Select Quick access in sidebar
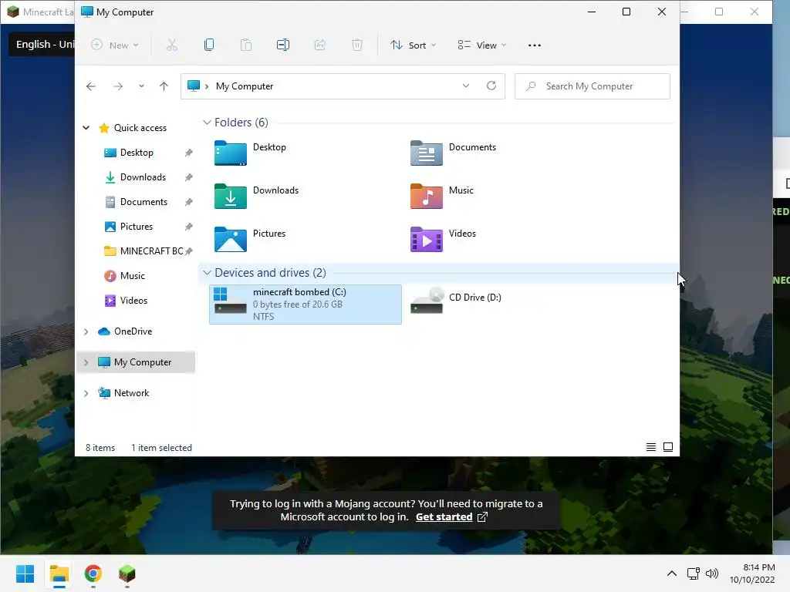Viewport: 790px width, 592px height. [140, 128]
